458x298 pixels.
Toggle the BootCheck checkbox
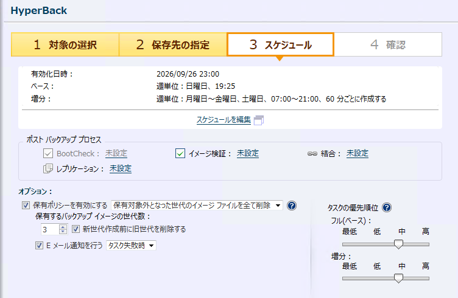pos(48,153)
